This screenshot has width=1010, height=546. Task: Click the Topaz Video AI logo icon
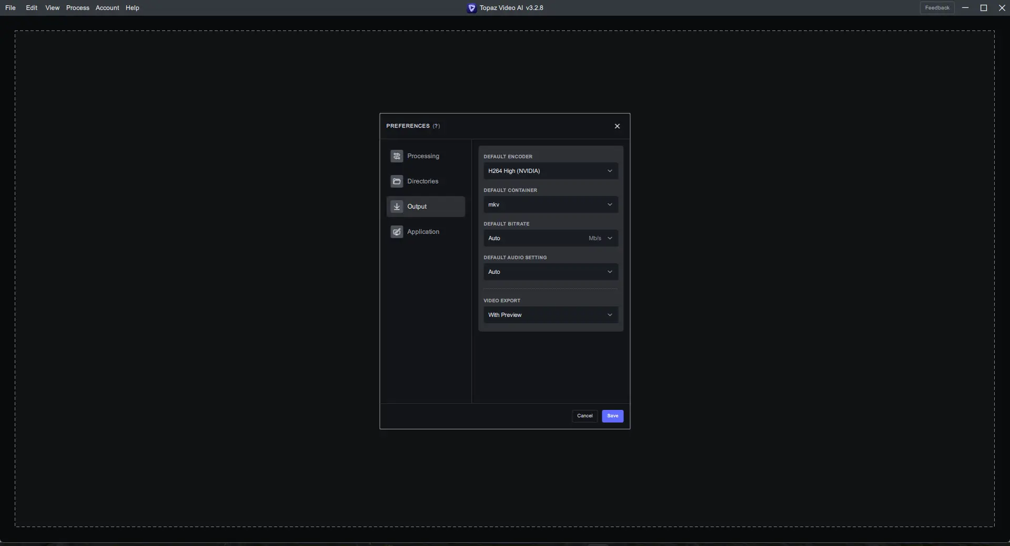click(472, 8)
